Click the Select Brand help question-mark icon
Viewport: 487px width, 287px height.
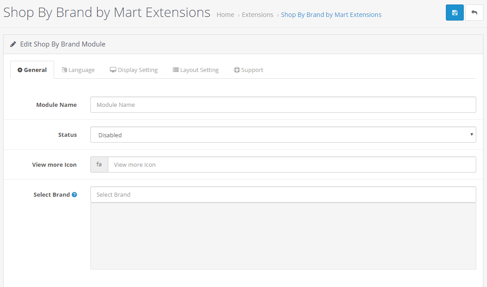click(x=74, y=195)
